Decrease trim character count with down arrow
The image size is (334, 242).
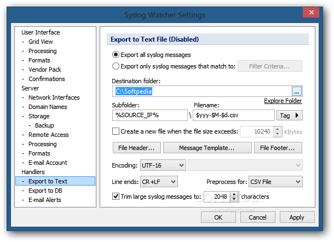[x=234, y=199]
